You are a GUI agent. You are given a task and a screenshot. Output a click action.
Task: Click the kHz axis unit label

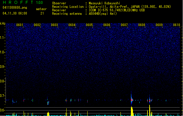(3, 23)
